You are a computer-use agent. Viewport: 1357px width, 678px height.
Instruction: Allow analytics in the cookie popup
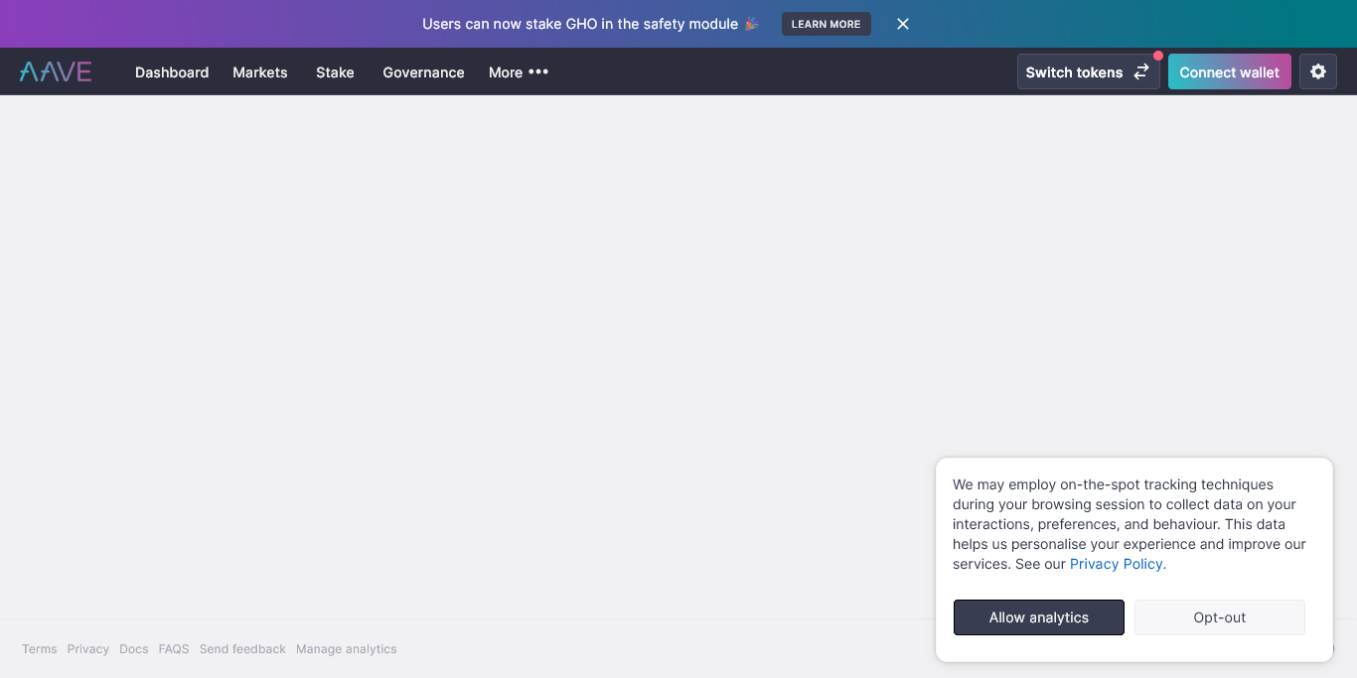(x=1039, y=617)
